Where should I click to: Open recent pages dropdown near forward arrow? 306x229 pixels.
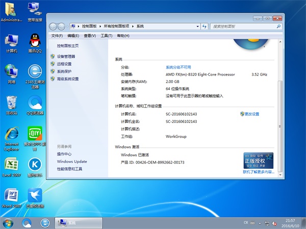[x=67, y=27]
